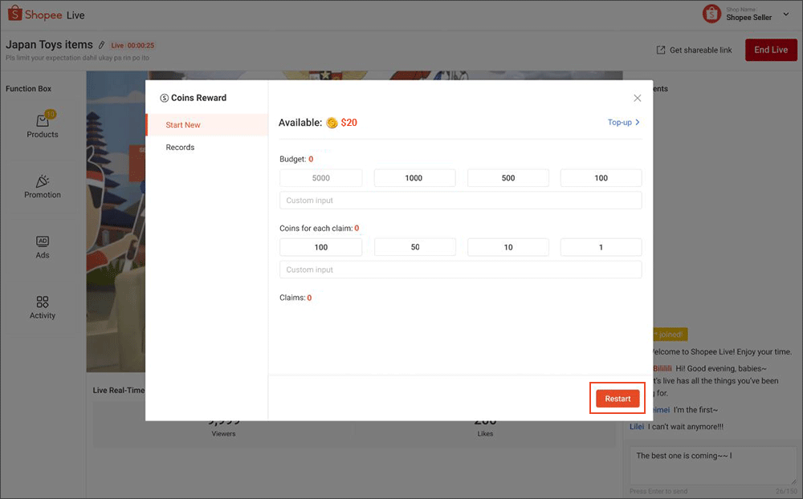Viewport: 803px width, 499px height.
Task: Click the Restart button
Action: pyautogui.click(x=617, y=398)
